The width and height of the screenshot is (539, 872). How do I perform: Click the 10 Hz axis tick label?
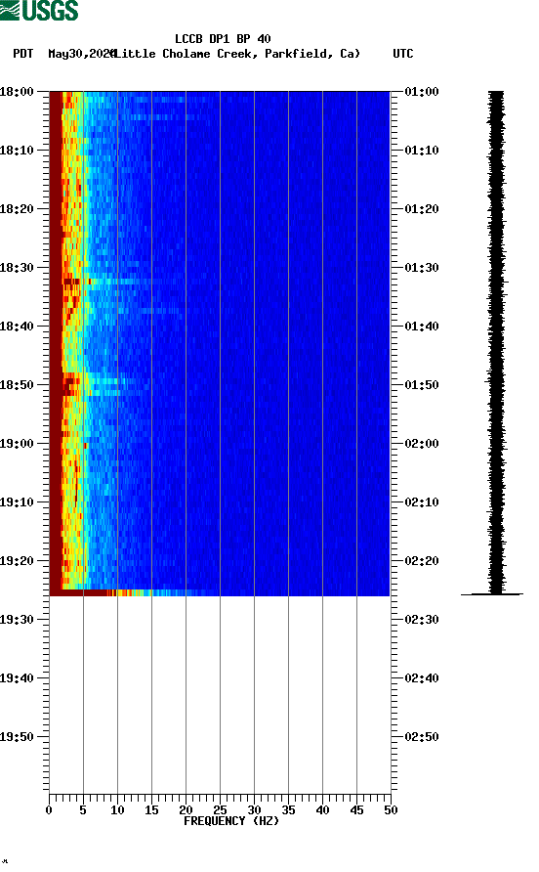(x=117, y=810)
